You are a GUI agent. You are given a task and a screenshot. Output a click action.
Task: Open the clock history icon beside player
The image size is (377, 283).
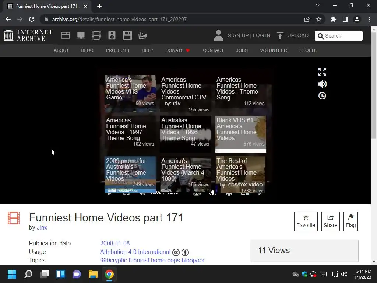322,96
